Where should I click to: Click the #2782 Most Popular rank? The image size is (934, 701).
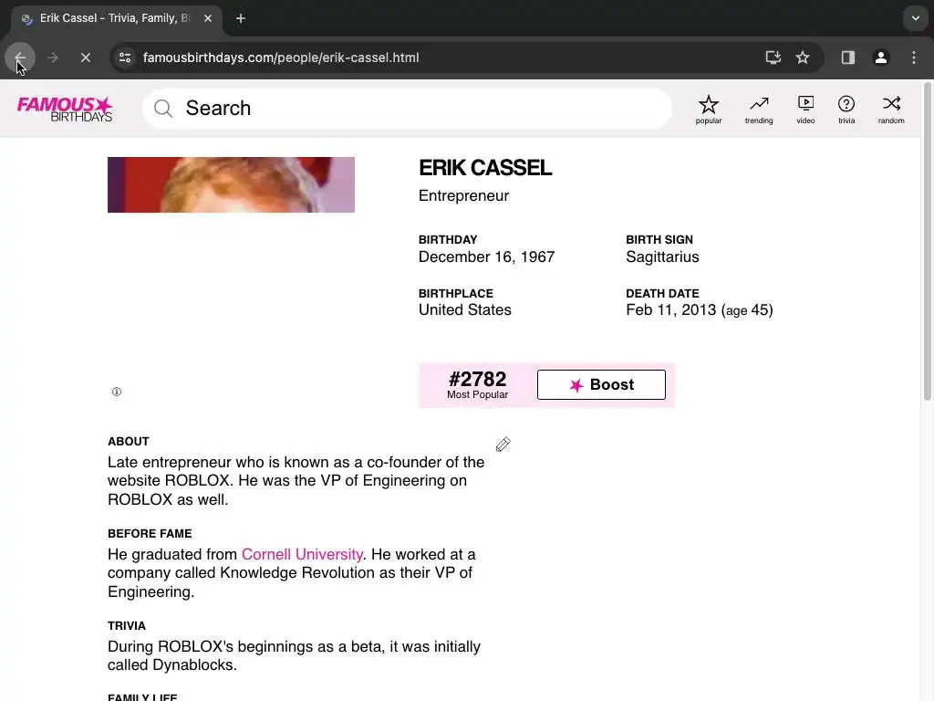click(x=477, y=384)
